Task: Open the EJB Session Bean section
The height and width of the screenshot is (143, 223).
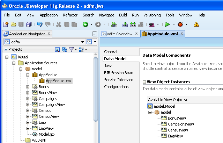Action: coord(118,73)
